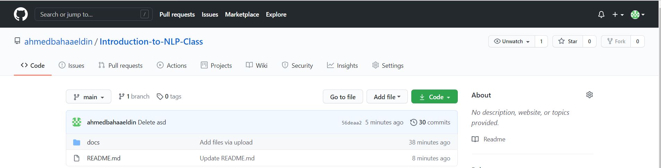Go to Explore
The image size is (661, 168).
[276, 15]
